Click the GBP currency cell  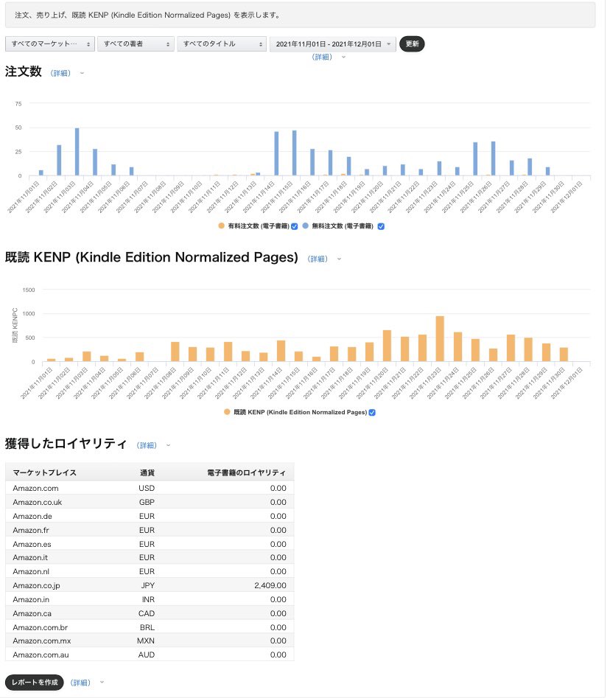pos(147,502)
